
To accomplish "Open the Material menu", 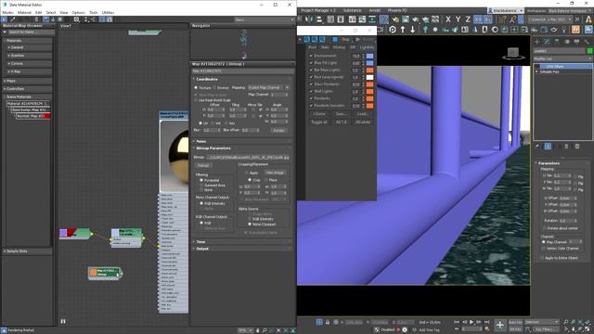I will point(24,12).
